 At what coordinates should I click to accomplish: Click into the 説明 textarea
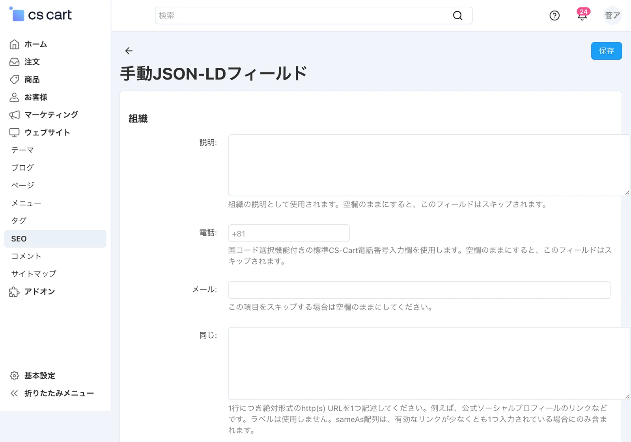[x=429, y=165]
